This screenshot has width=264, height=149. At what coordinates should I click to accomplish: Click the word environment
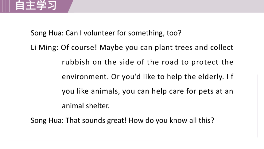point(84,77)
